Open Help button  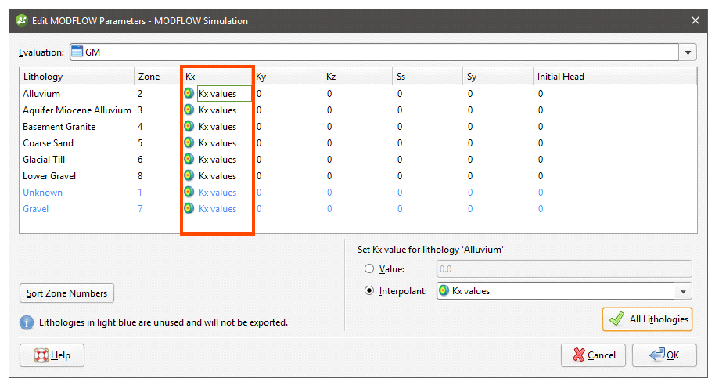[x=52, y=355]
